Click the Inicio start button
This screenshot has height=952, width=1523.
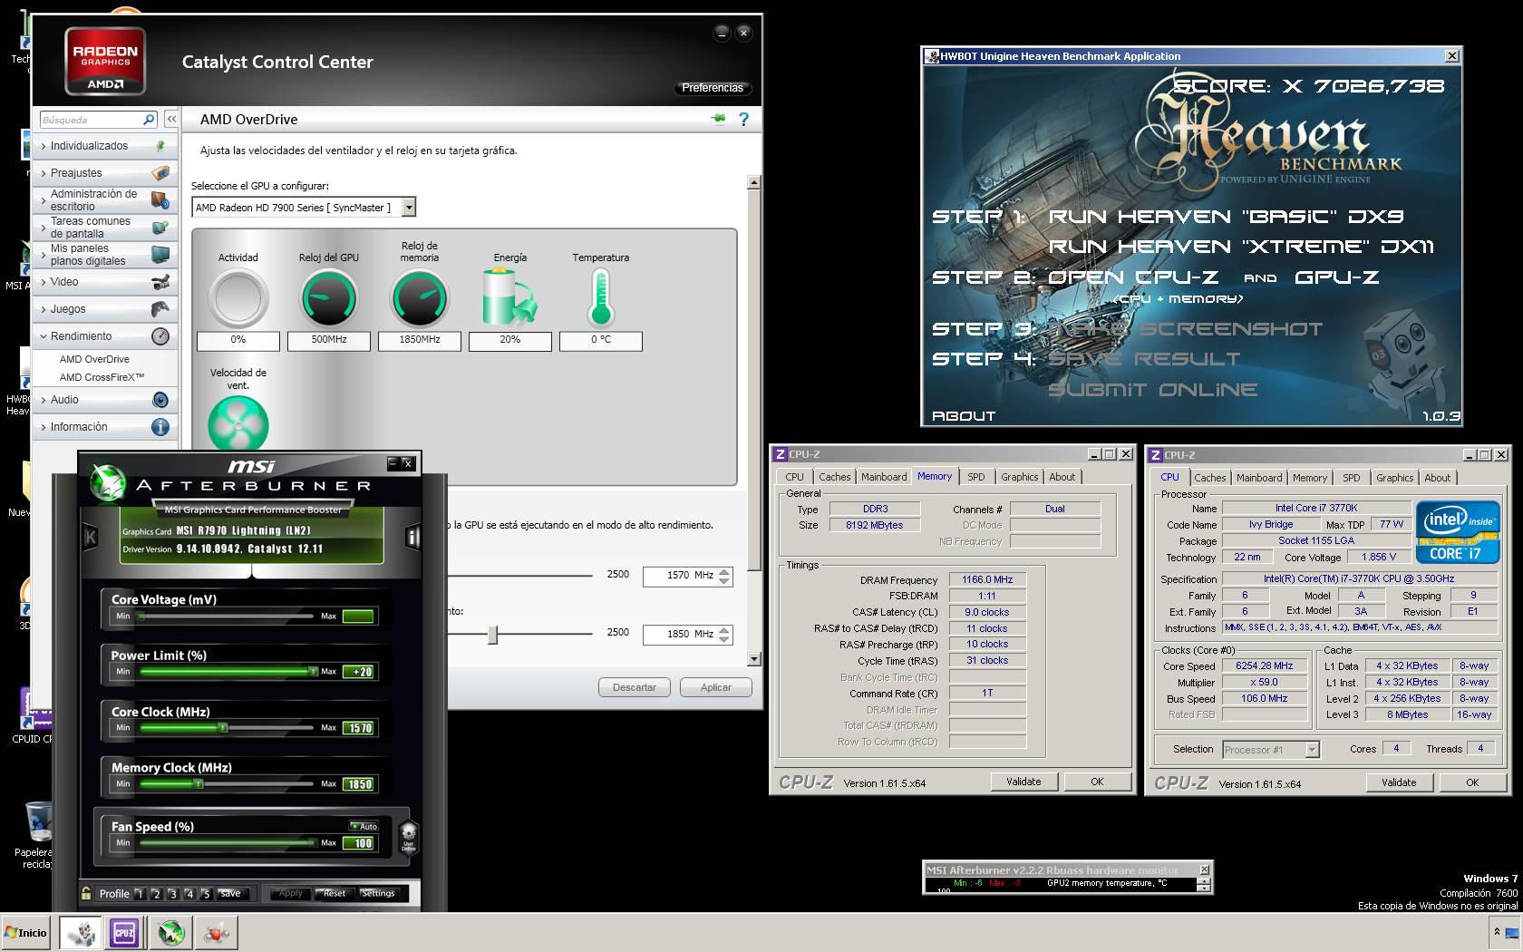pyautogui.click(x=26, y=932)
